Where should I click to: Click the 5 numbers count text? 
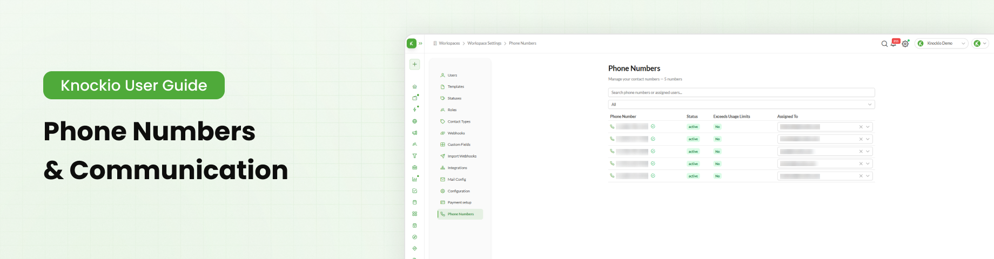pos(673,79)
